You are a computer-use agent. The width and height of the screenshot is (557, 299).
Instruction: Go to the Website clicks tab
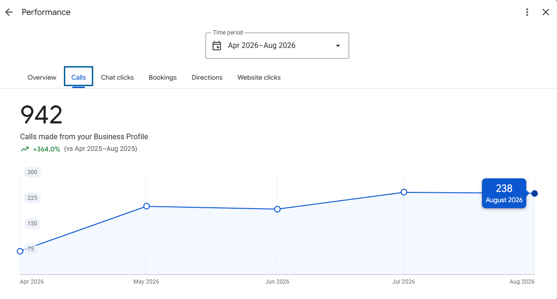tap(259, 77)
